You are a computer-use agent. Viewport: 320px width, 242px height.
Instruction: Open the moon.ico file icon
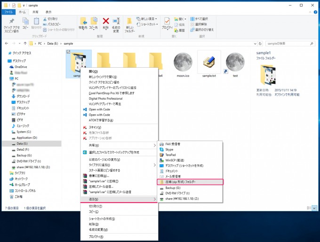[183, 62]
